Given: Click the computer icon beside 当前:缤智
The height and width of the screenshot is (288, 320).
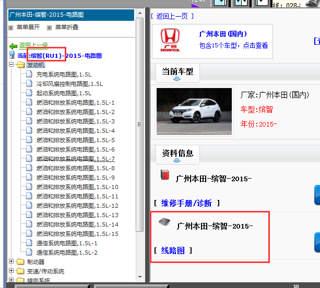Looking at the screenshot, I should point(12,55).
